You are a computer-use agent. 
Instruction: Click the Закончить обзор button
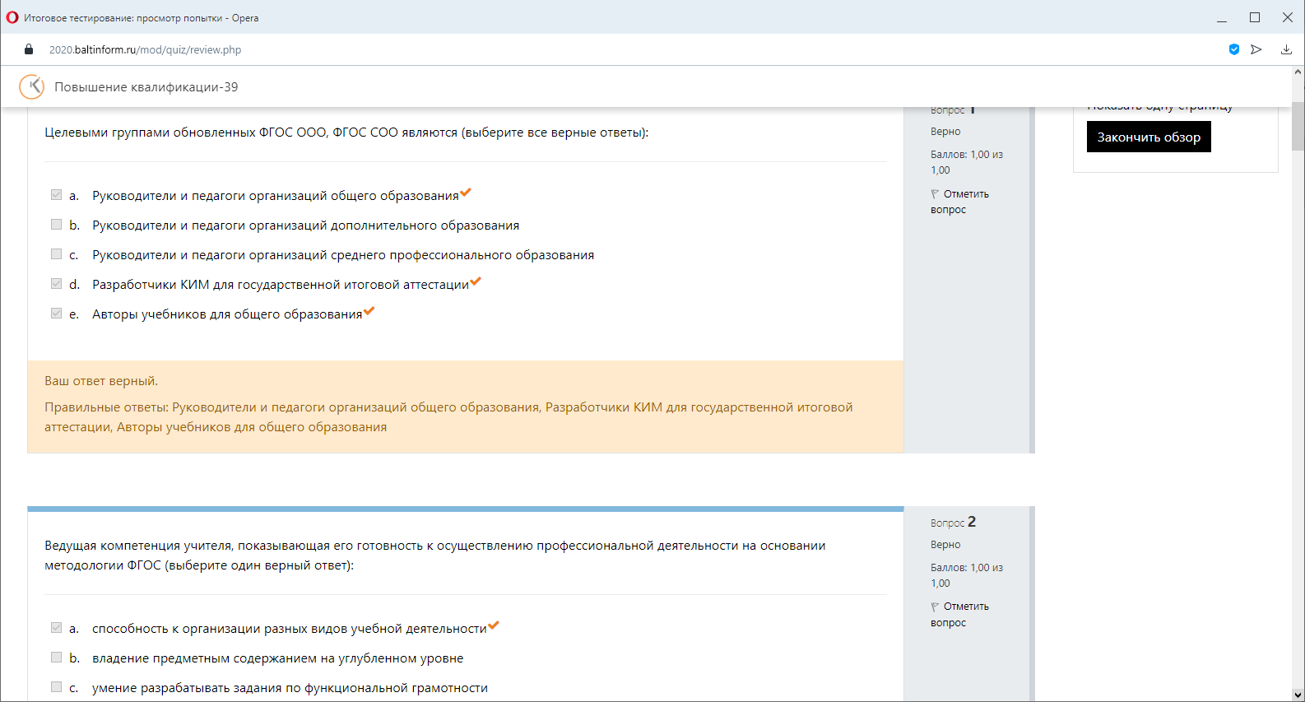pyautogui.click(x=1149, y=137)
